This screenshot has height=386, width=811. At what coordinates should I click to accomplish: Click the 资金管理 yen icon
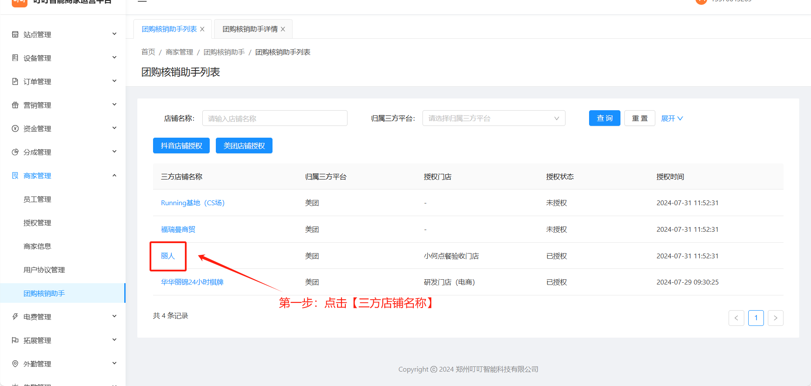click(x=15, y=129)
